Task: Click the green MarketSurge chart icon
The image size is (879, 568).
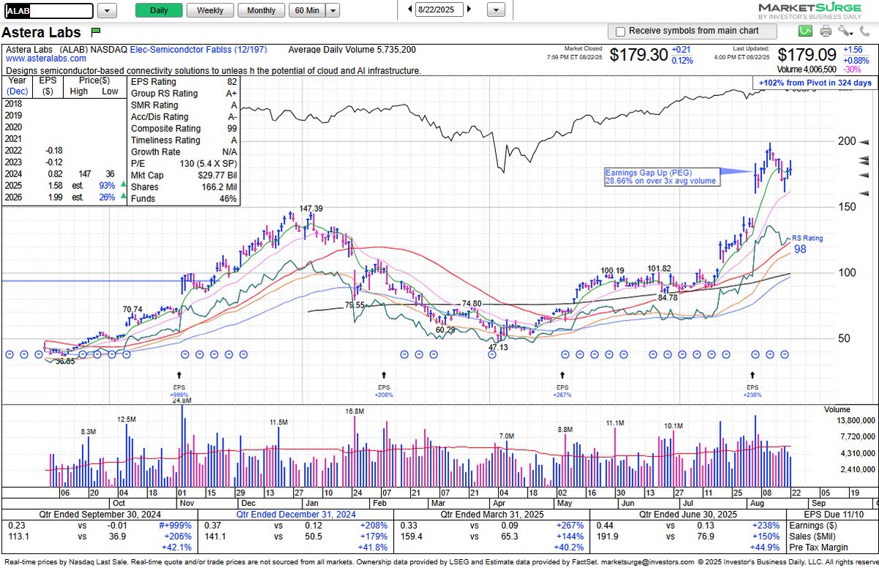Action: tap(805, 31)
